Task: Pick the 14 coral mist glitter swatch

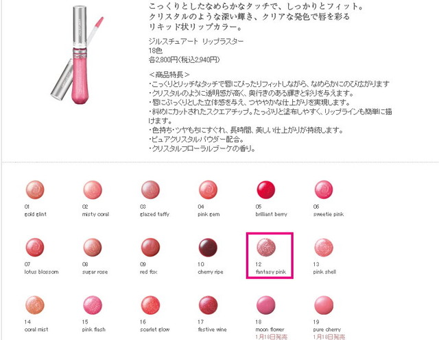Action: tap(35, 305)
